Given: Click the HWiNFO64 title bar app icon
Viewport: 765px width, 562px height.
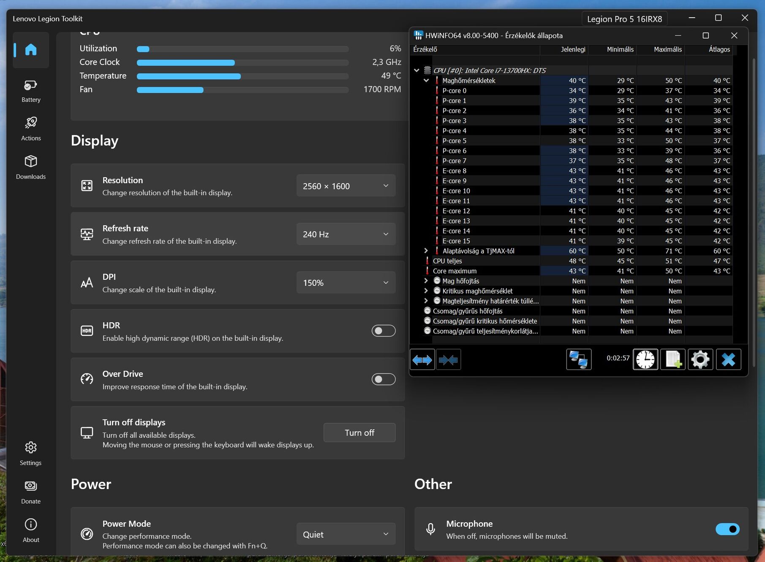Looking at the screenshot, I should click(418, 35).
